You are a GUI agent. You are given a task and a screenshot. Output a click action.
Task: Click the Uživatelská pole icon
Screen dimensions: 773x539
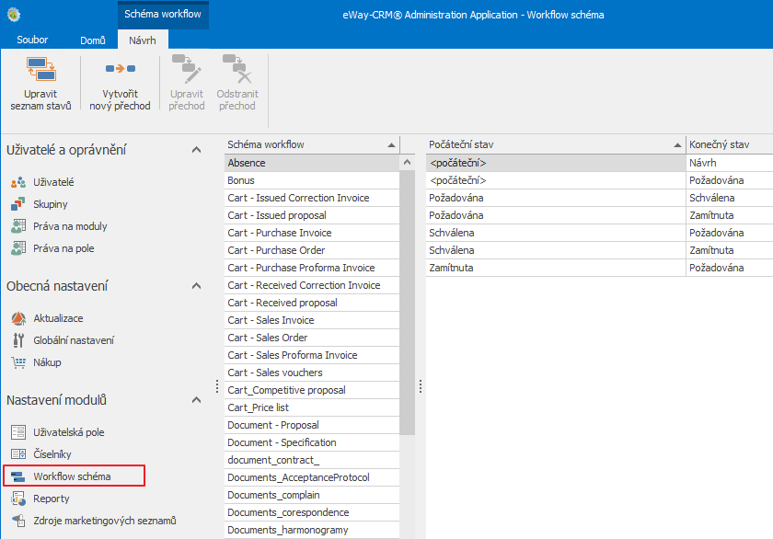18,432
